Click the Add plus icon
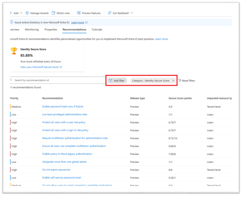Screen dimensions: 242x197 [x=11, y=13]
